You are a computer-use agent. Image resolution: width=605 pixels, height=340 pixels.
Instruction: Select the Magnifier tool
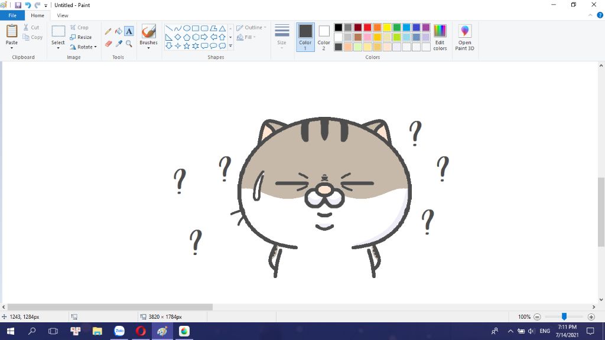pyautogui.click(x=129, y=44)
